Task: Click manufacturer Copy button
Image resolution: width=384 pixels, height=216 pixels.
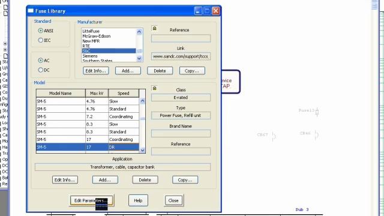Action: (192, 71)
